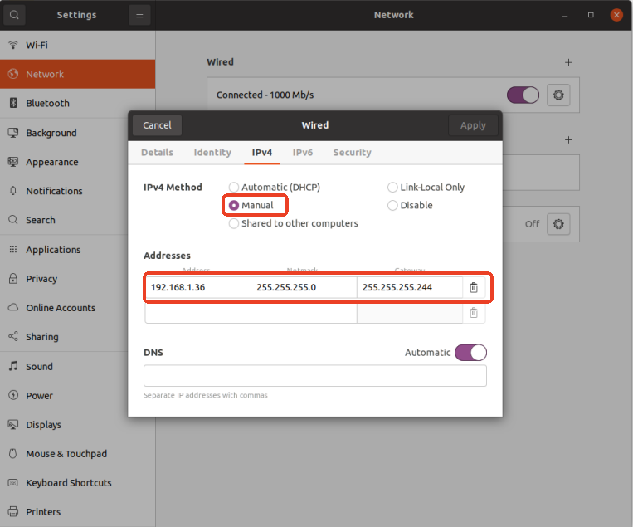Click the search icon in Settings header
633x527 pixels.
click(14, 15)
